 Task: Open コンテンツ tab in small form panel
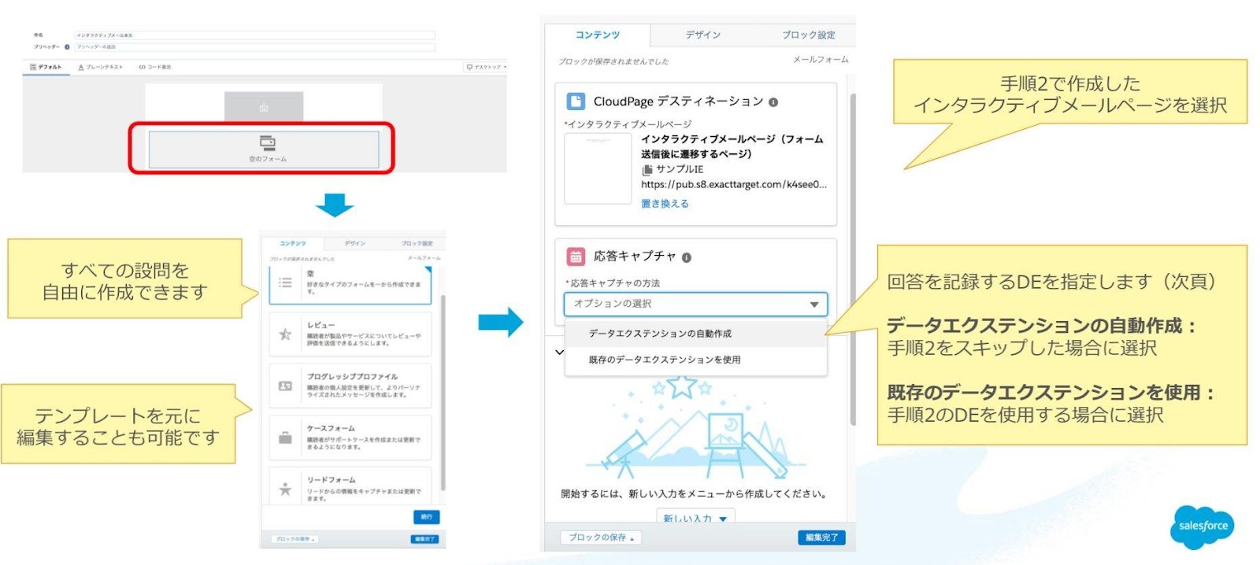292,243
